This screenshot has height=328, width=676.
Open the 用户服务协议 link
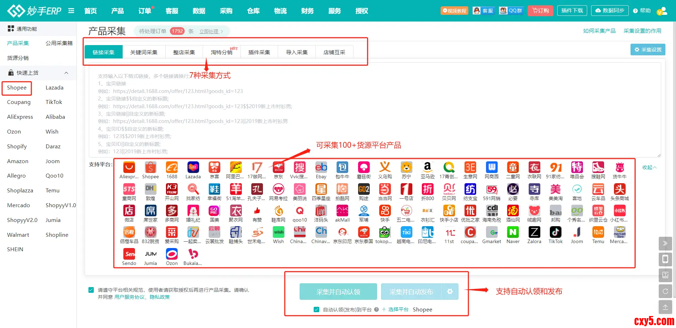(x=129, y=297)
